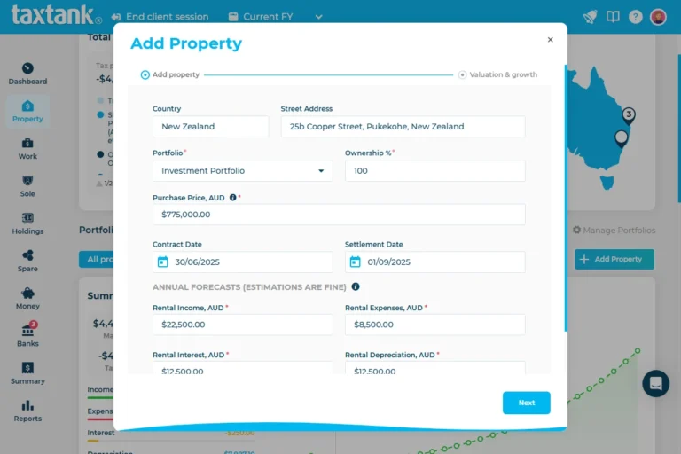
Task: Open the Reports chart section
Action: pyautogui.click(x=27, y=411)
